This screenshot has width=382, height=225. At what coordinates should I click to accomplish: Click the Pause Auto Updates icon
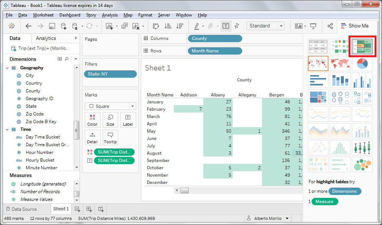pos(75,26)
